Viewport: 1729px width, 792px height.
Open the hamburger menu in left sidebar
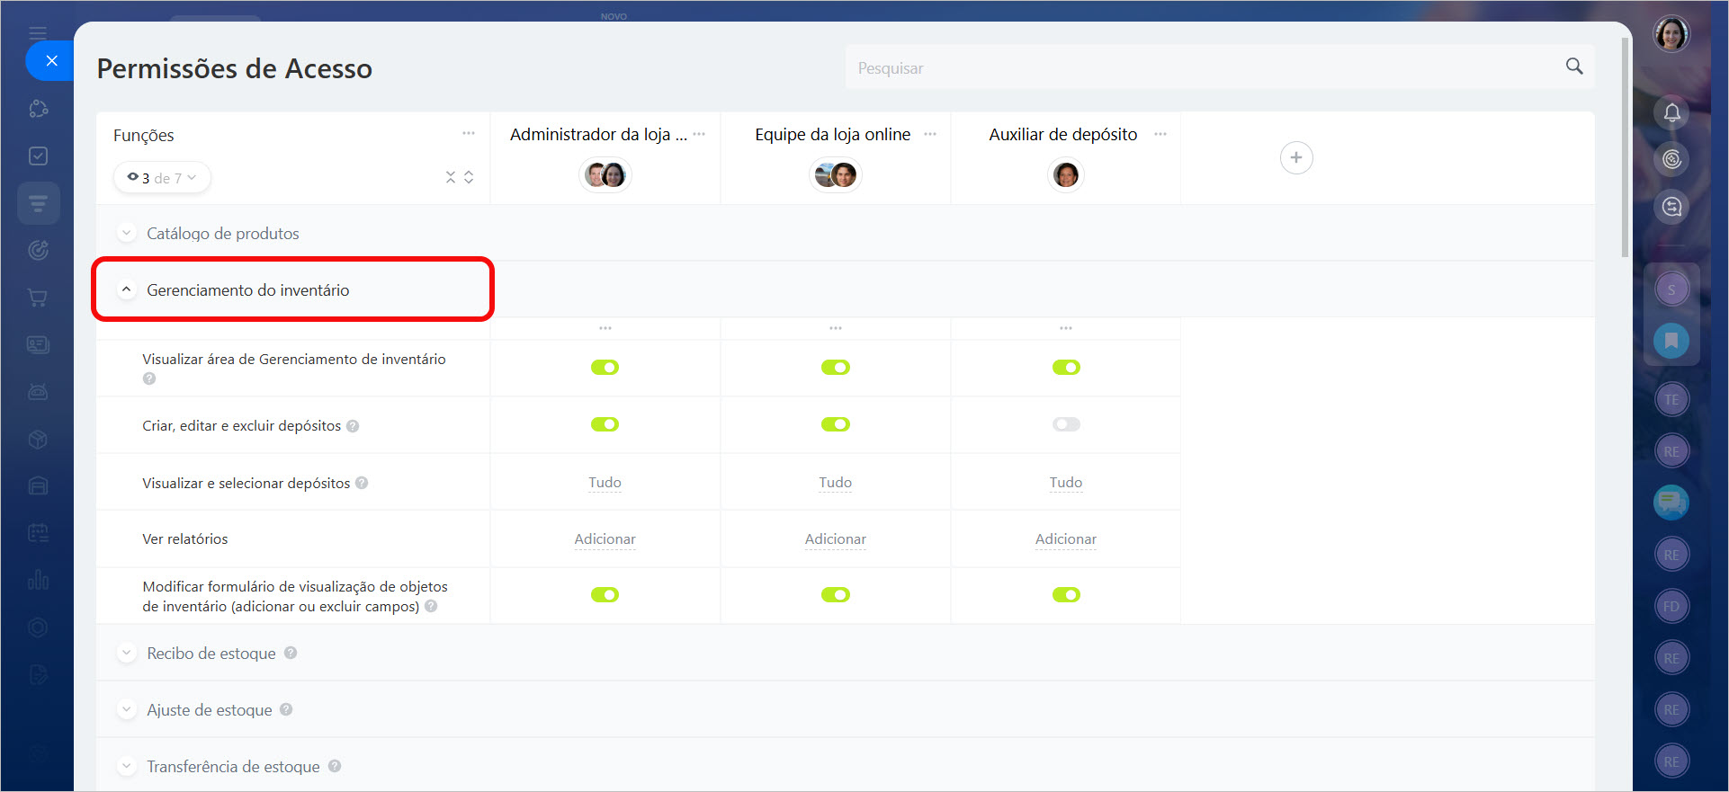pyautogui.click(x=38, y=33)
